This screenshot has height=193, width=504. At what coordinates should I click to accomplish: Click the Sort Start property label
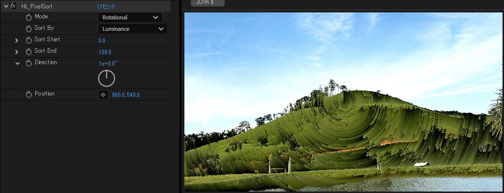[x=47, y=39]
